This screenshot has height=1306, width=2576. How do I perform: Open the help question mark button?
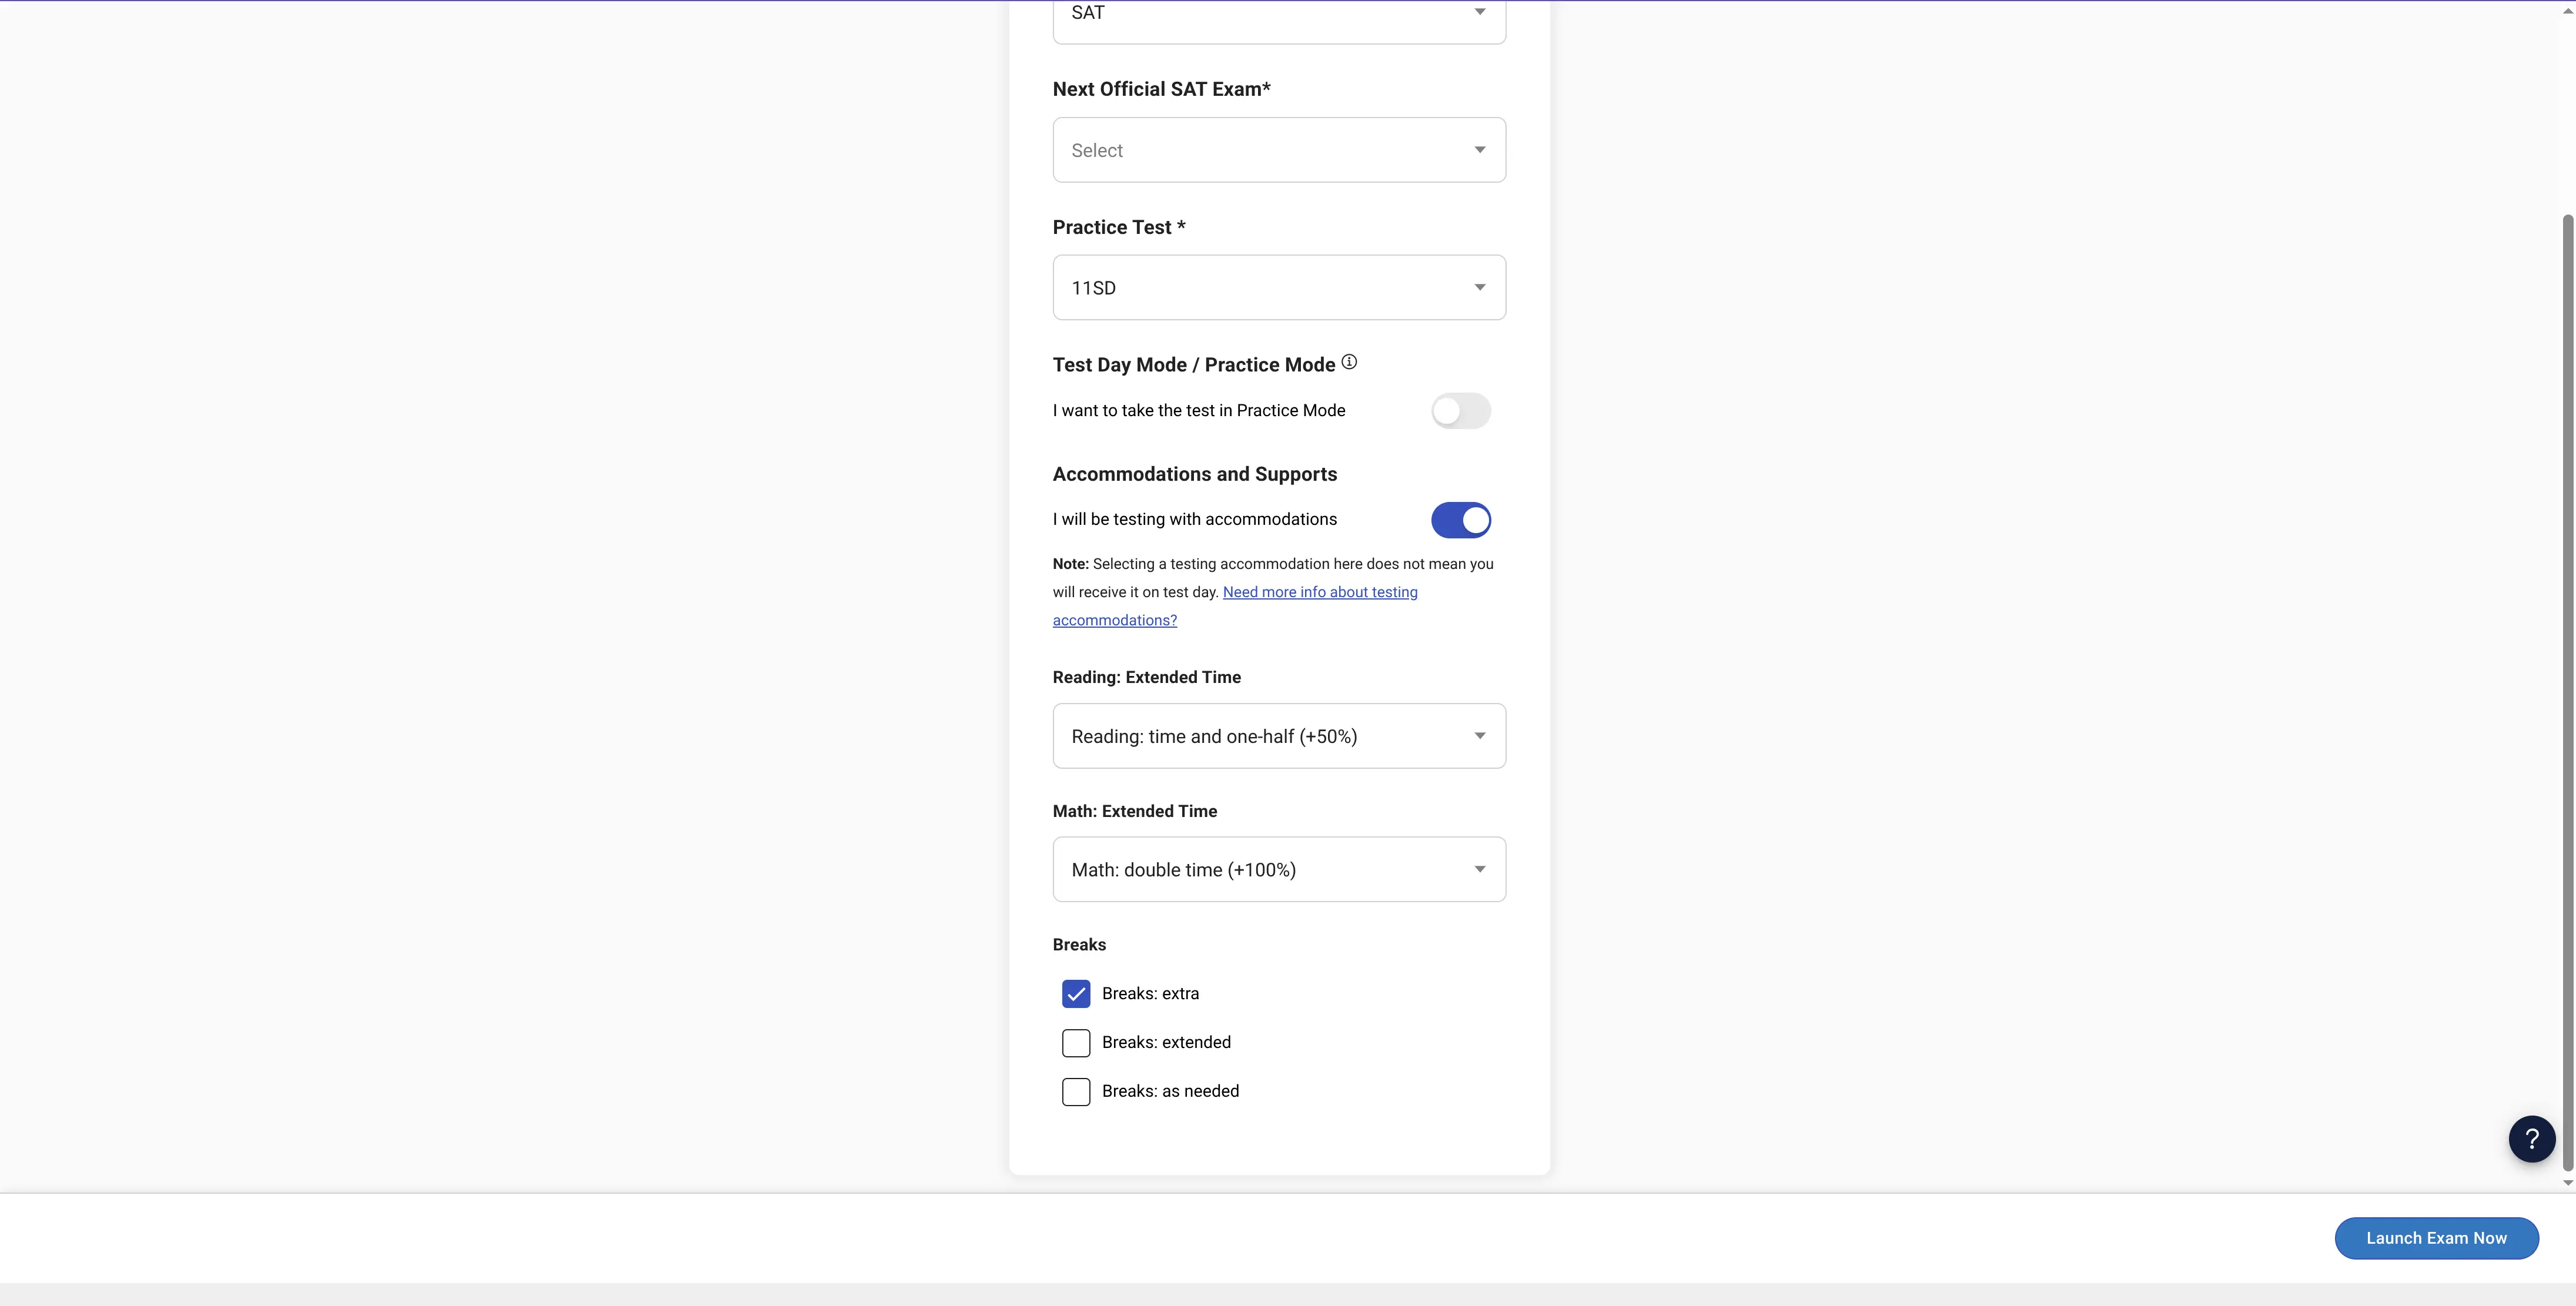[x=2531, y=1138]
